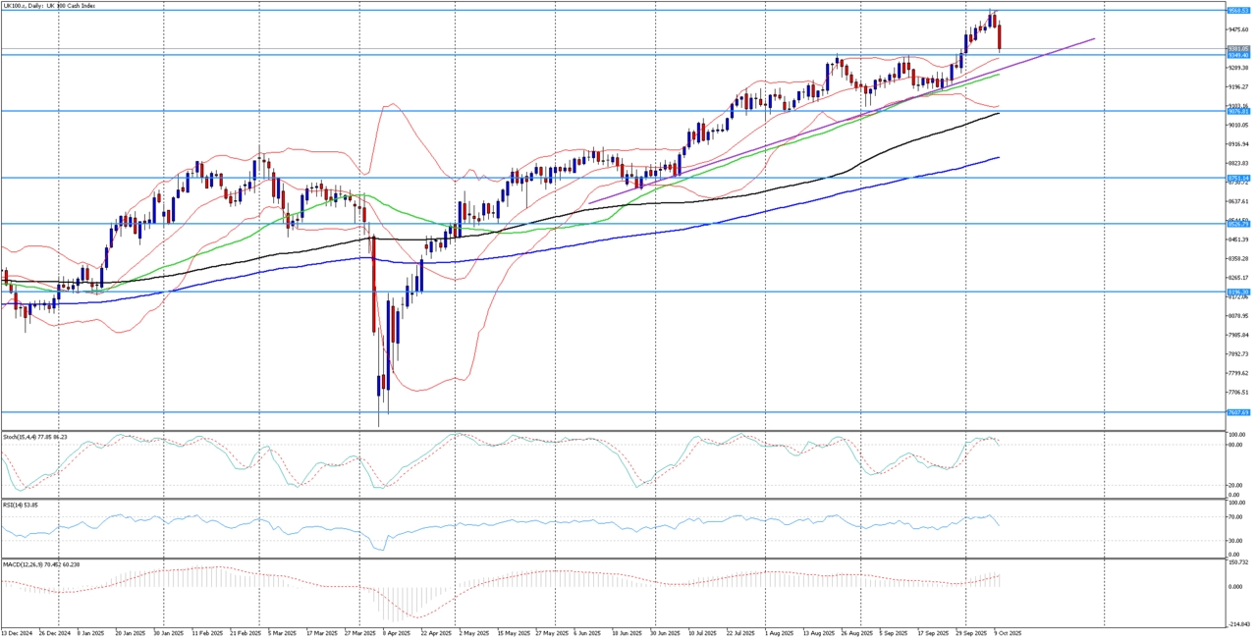This screenshot has height=640, width=1257.
Task: Click the 13 Dec 2024 date label
Action: point(17,634)
